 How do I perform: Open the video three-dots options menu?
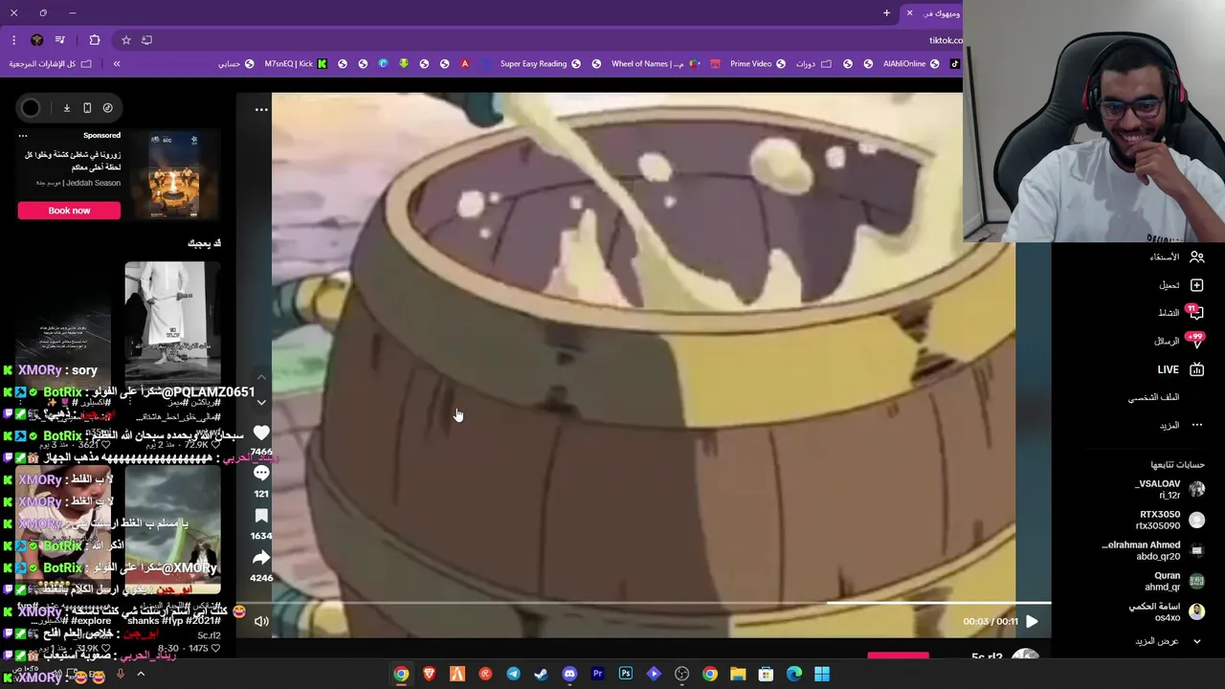(261, 109)
